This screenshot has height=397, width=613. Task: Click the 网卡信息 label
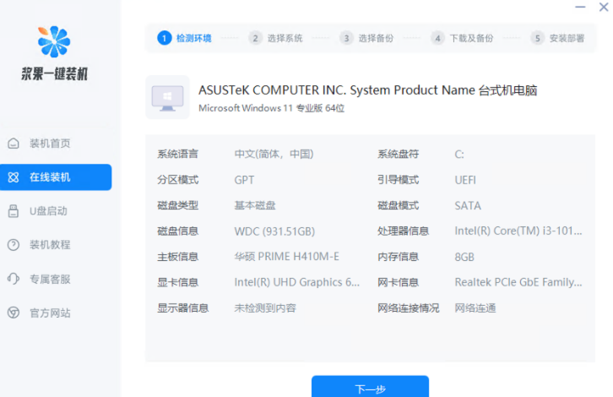coord(398,282)
